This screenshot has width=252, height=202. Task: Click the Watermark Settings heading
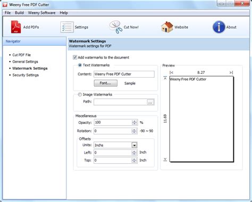pos(87,41)
